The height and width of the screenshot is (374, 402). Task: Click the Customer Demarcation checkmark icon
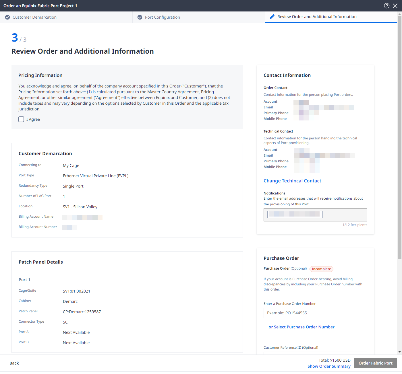click(7, 17)
